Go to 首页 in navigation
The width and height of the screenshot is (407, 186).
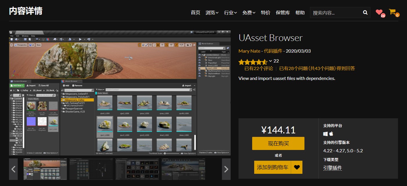196,12
